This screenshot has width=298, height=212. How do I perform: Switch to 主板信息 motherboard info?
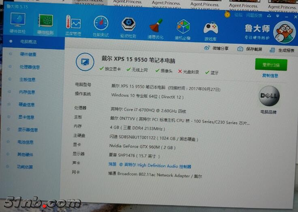click(28, 79)
